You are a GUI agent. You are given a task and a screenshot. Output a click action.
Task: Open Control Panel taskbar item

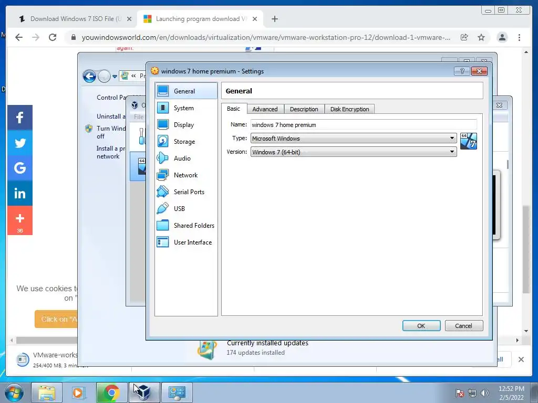(177, 393)
